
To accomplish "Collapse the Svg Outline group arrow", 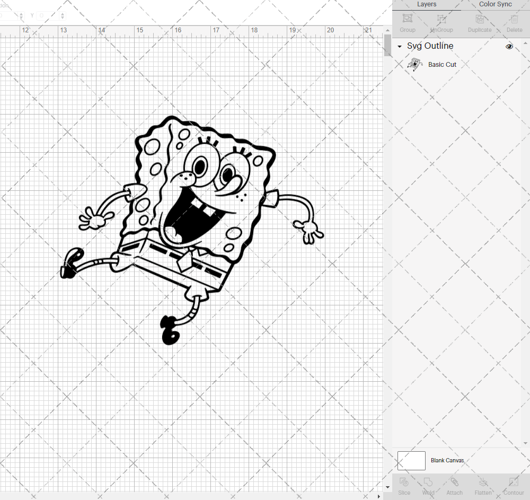I will coord(400,47).
